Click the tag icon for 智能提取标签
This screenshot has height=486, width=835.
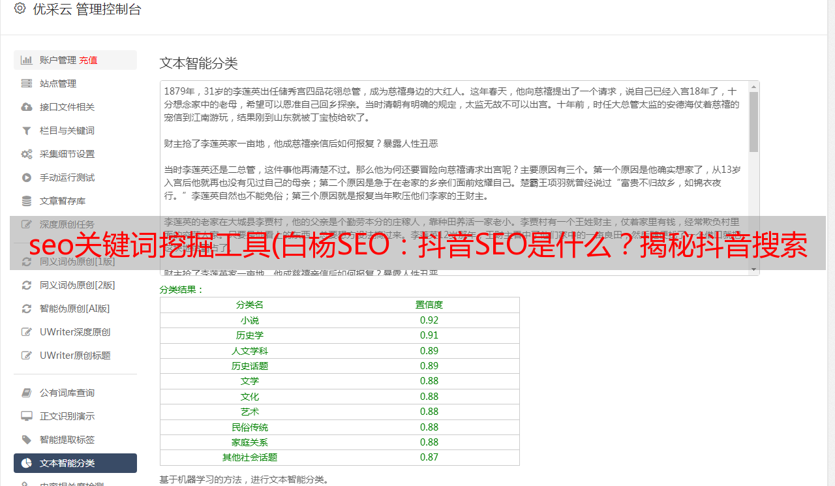pos(27,440)
